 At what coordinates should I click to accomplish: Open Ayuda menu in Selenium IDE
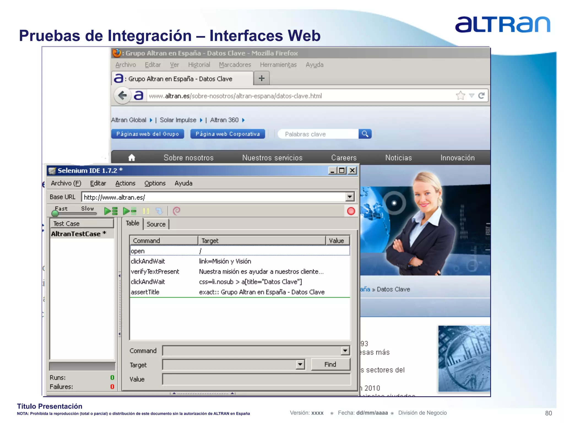[183, 183]
